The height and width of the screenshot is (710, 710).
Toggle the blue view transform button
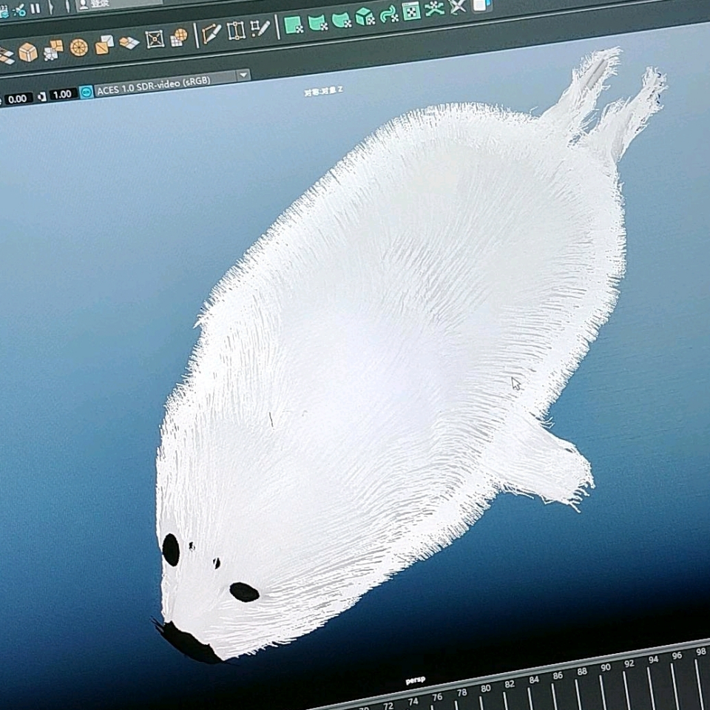[x=87, y=92]
